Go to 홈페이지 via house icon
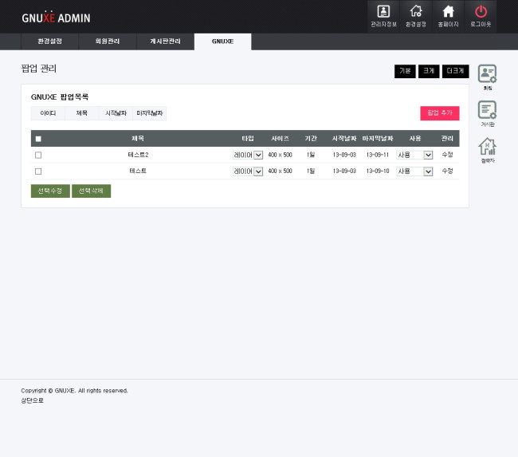The height and width of the screenshot is (457, 518). 448,15
